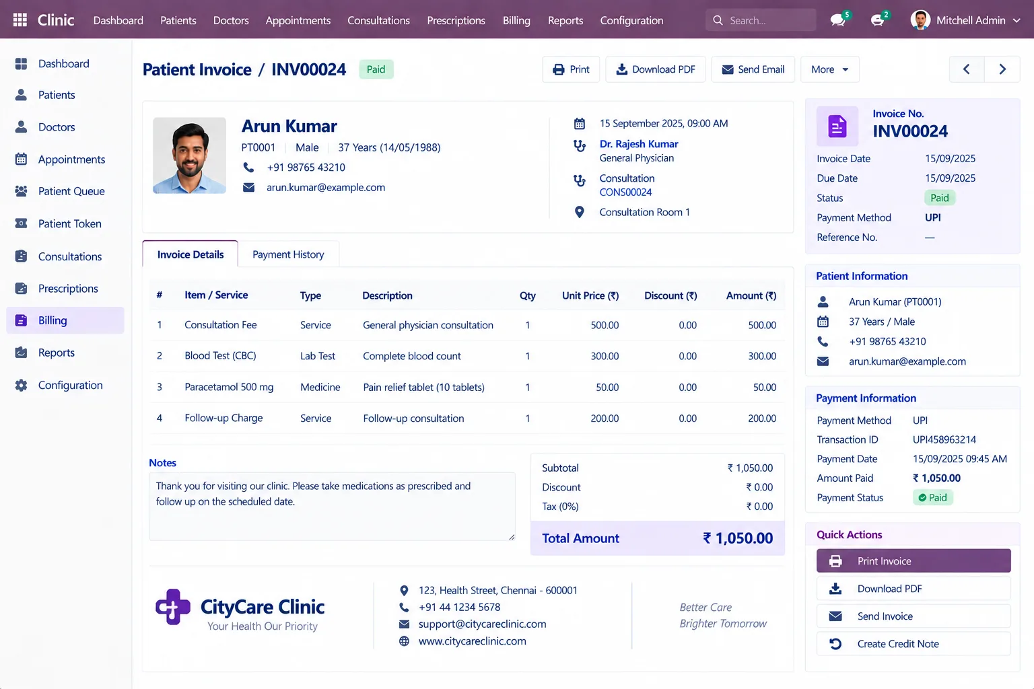The width and height of the screenshot is (1034, 689).
Task: Switch to the Payment History tab
Action: [x=288, y=254]
